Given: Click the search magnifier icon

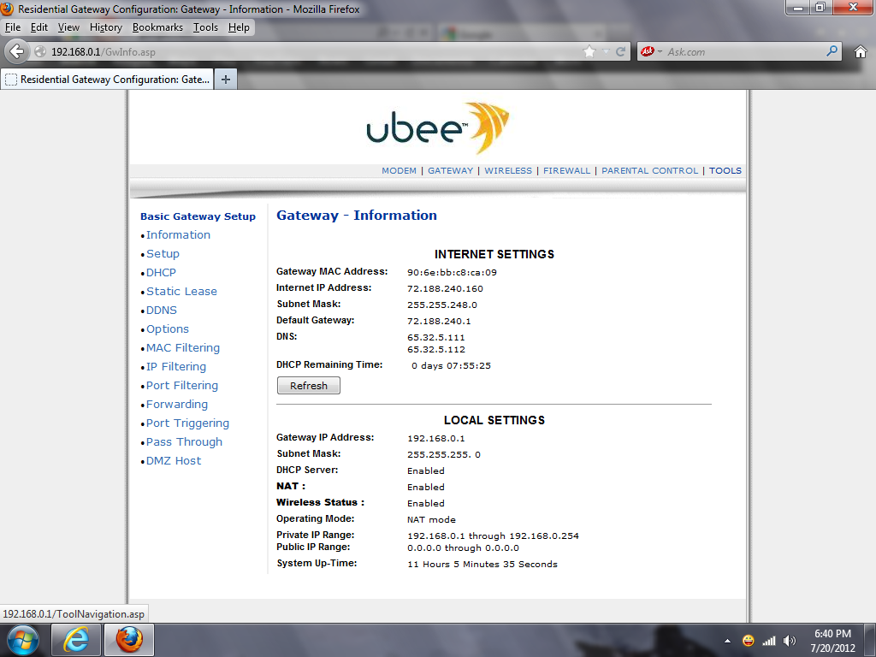Looking at the screenshot, I should tap(832, 51).
